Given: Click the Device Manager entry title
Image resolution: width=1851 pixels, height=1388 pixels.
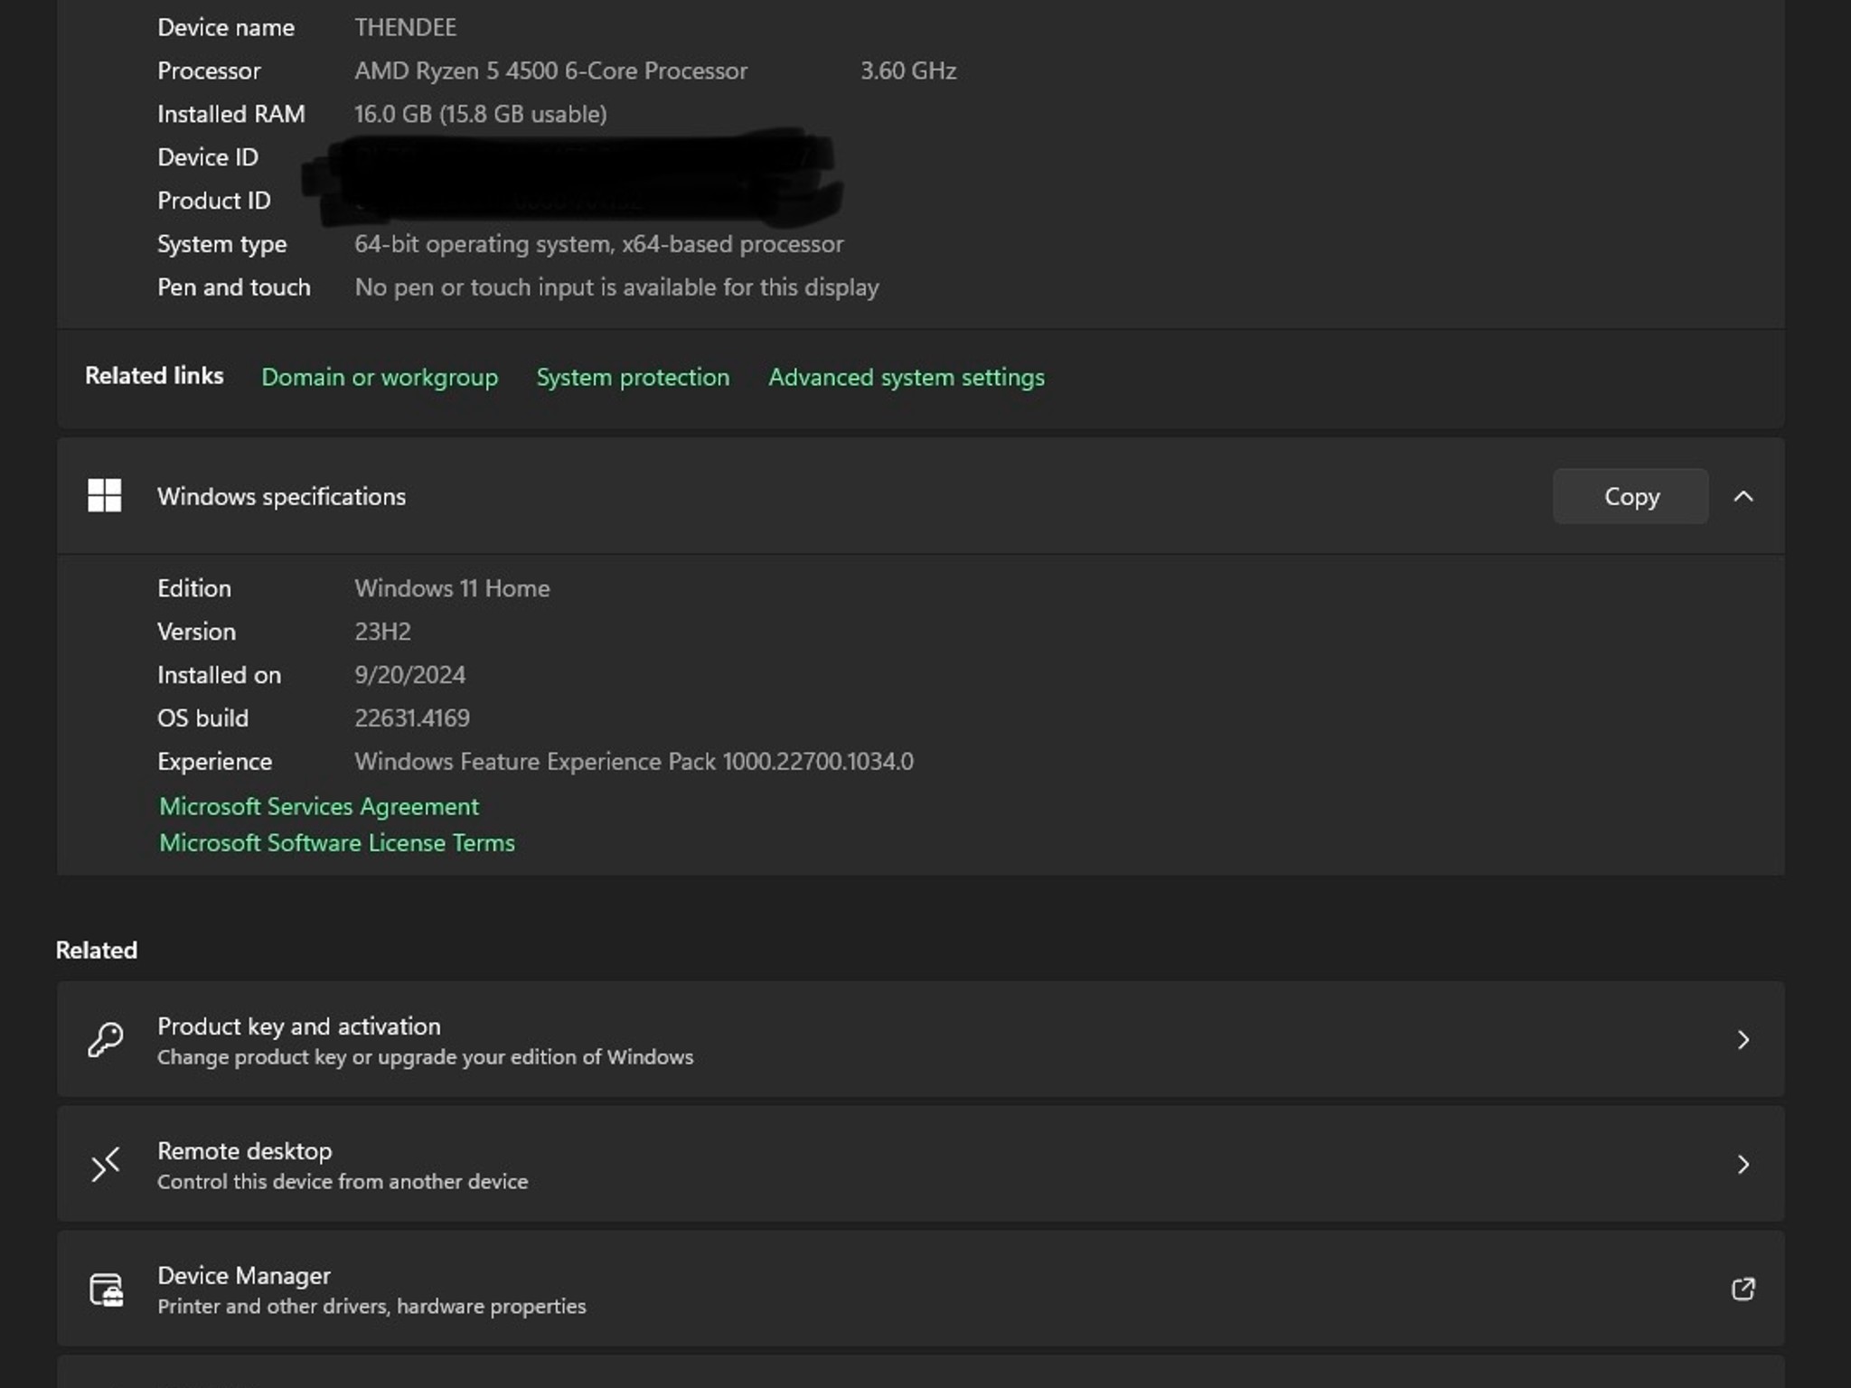Looking at the screenshot, I should coord(243,1275).
